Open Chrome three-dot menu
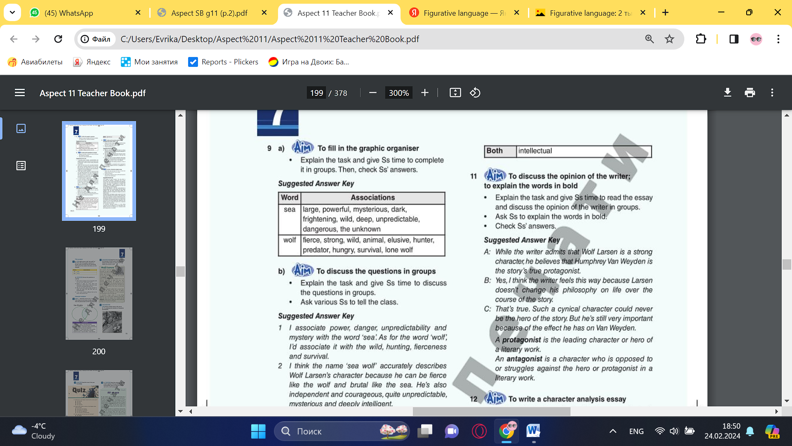 pos(778,39)
